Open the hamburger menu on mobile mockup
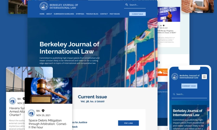Image resolution: width=217 pixels, height=130 pixels. pos(204,77)
